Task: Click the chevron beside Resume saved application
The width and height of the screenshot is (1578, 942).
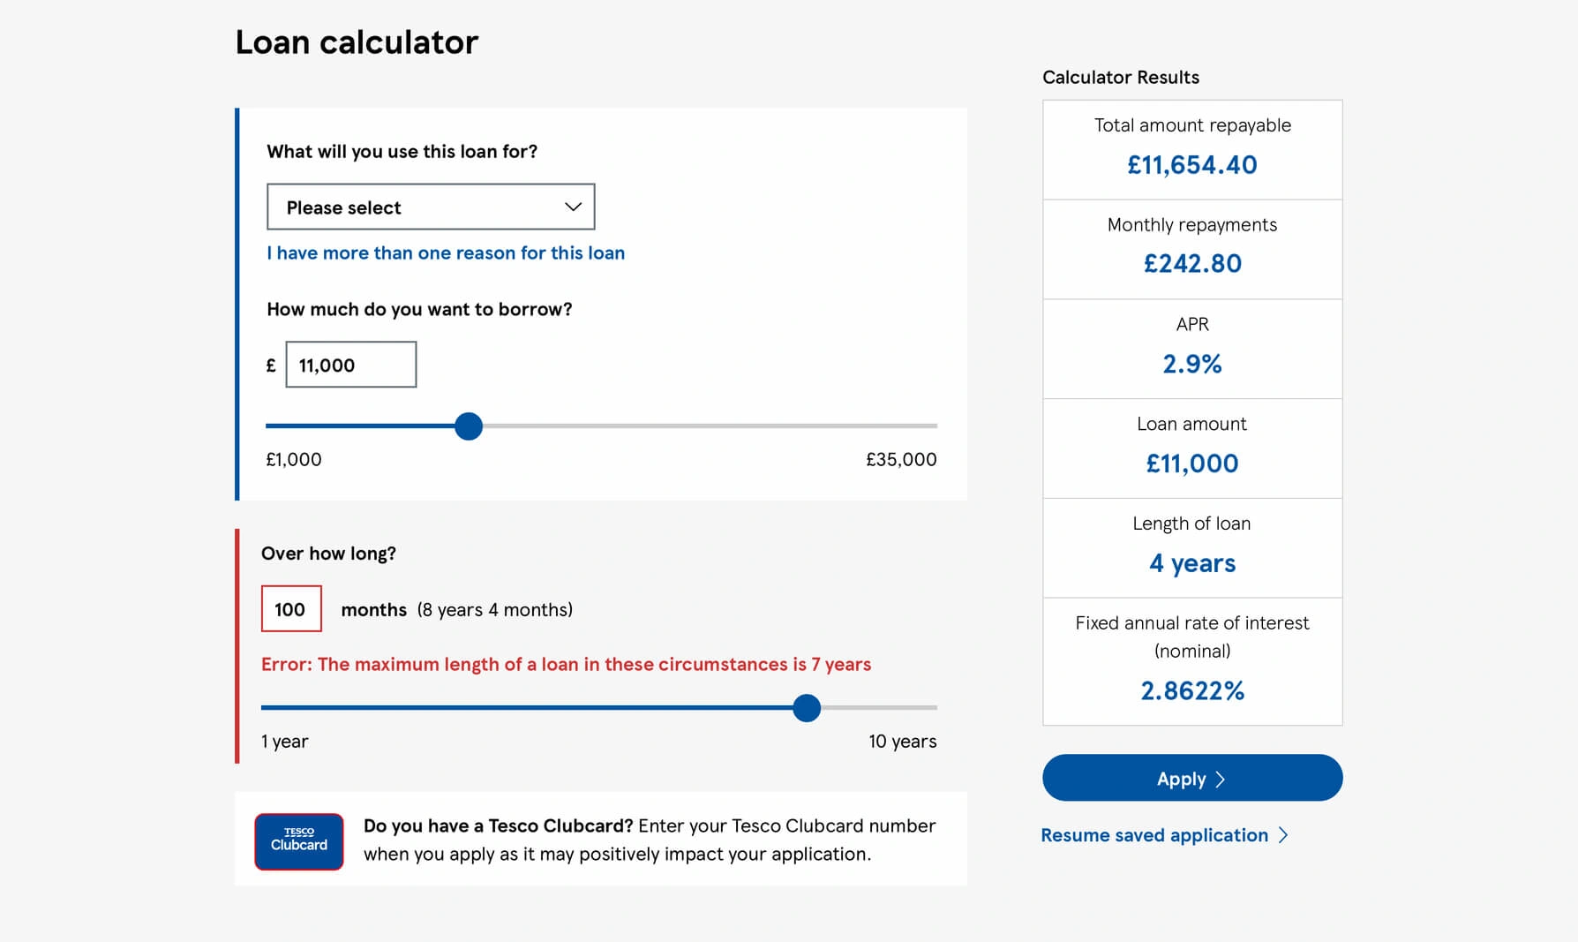Action: tap(1284, 835)
